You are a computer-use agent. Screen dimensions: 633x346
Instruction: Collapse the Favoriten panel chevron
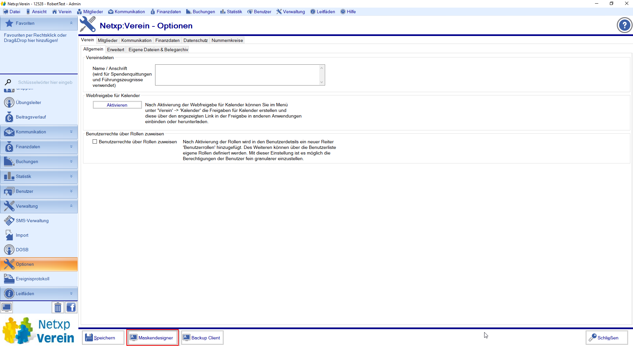click(71, 23)
